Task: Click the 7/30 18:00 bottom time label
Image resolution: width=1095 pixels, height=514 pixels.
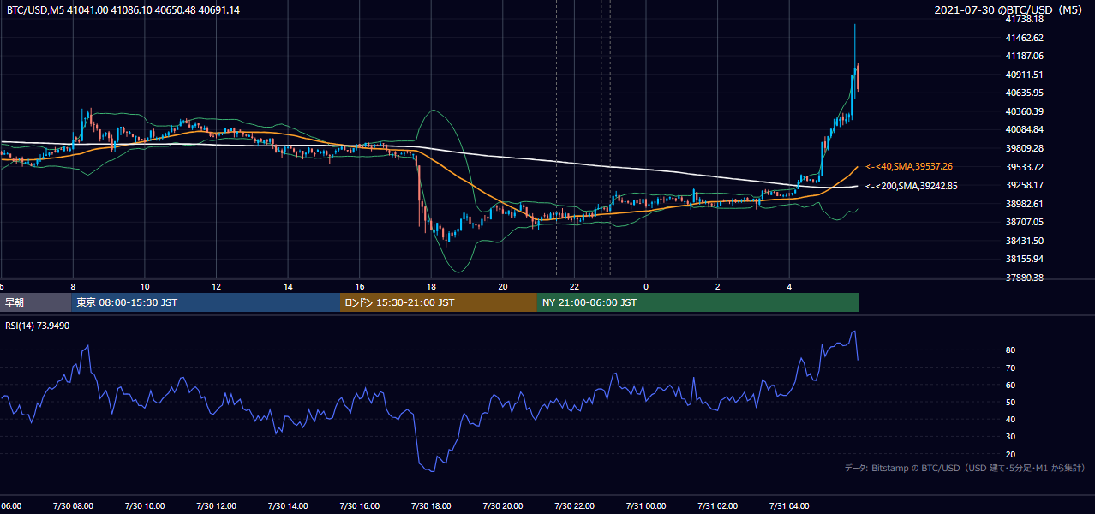Action: coord(431,506)
